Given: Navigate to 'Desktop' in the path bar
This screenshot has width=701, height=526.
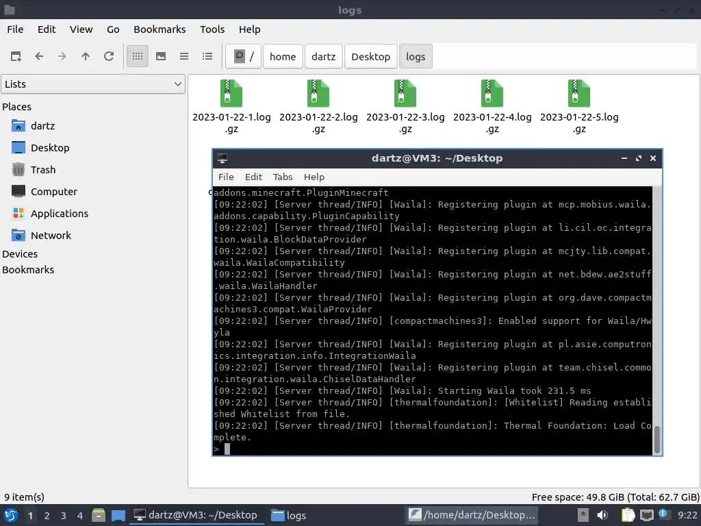Looking at the screenshot, I should click(x=370, y=56).
